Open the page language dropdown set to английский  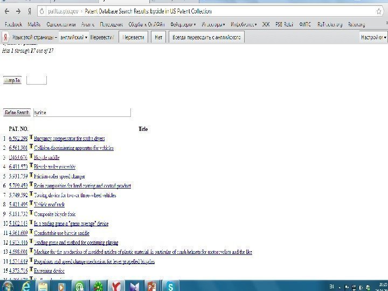[74, 37]
